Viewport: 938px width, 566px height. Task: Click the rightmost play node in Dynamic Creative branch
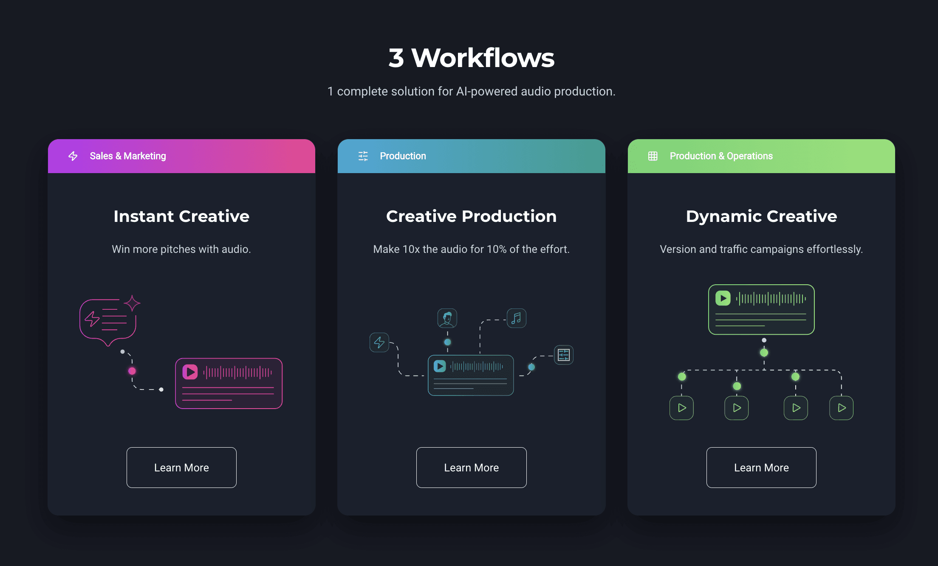click(842, 408)
